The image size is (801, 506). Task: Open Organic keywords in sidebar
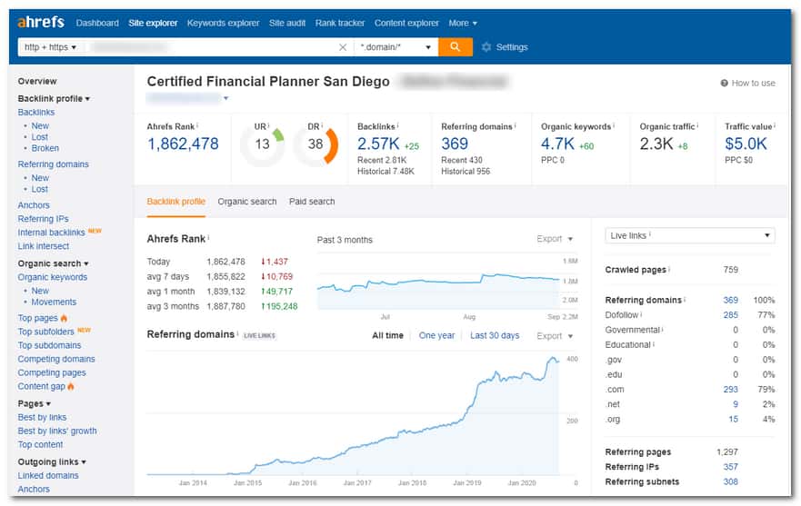pos(52,277)
